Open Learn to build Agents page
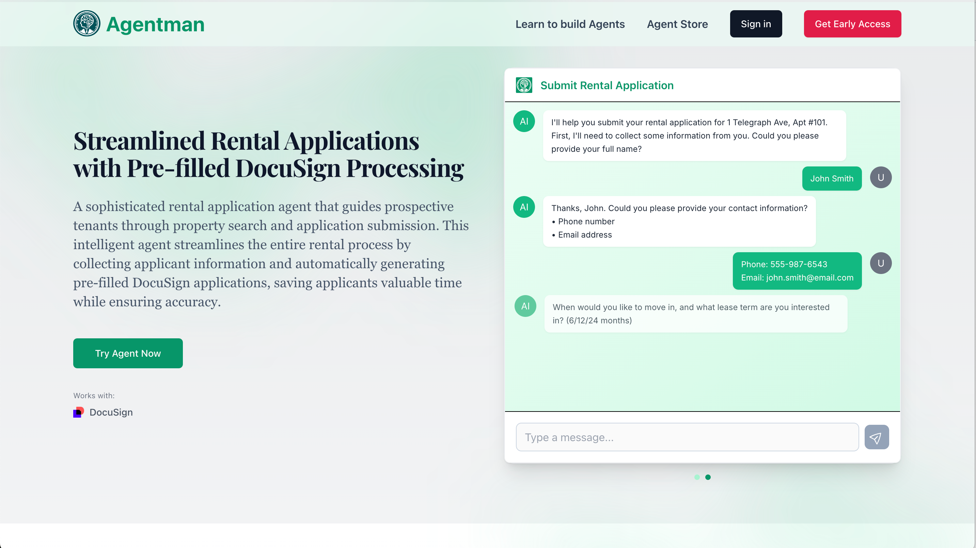The width and height of the screenshot is (976, 548). pyautogui.click(x=570, y=24)
